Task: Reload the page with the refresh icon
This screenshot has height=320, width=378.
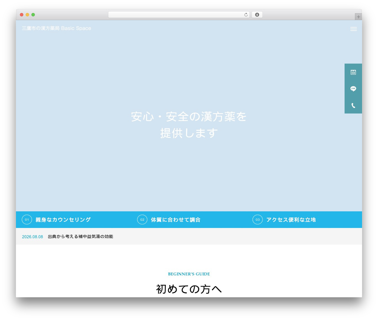Action: (x=246, y=15)
